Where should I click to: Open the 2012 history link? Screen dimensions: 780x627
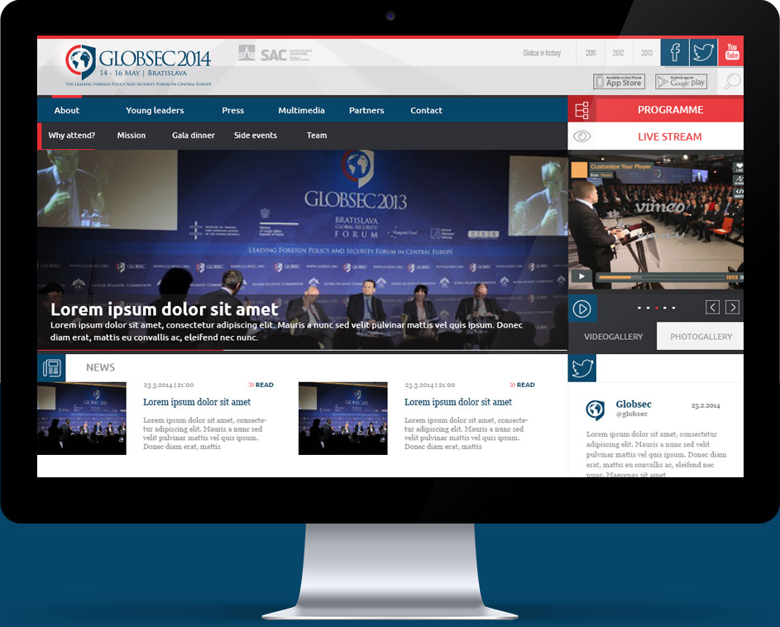[x=619, y=53]
